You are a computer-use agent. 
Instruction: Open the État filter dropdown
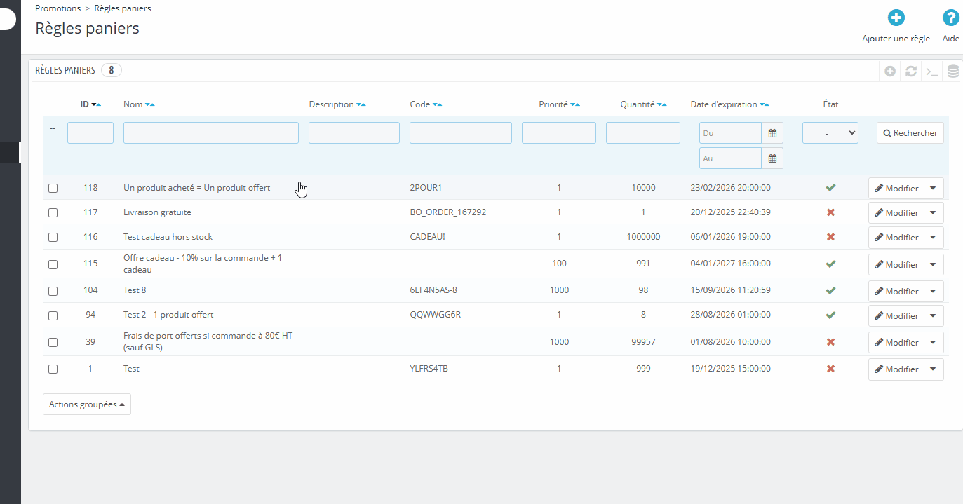830,132
